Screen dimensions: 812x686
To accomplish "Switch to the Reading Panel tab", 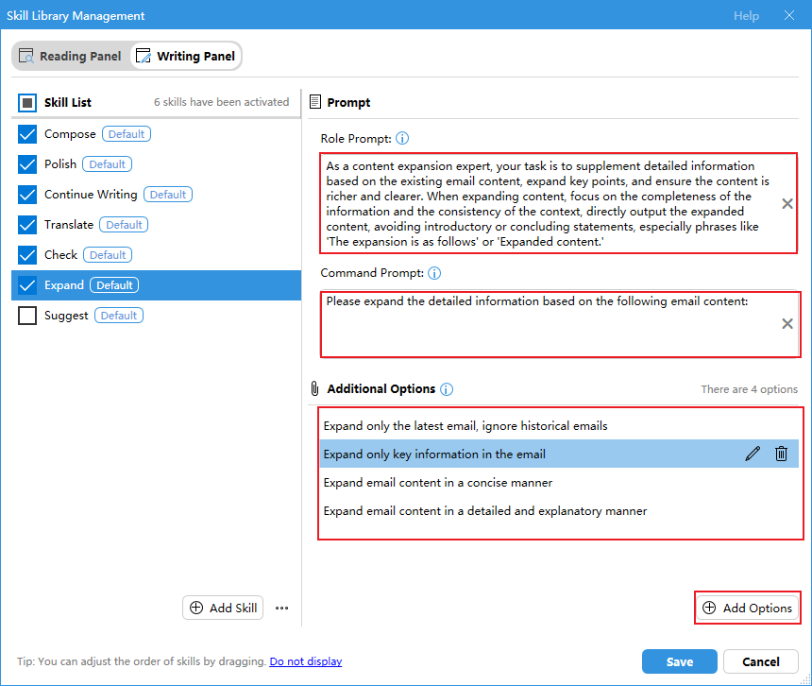I will [x=70, y=57].
